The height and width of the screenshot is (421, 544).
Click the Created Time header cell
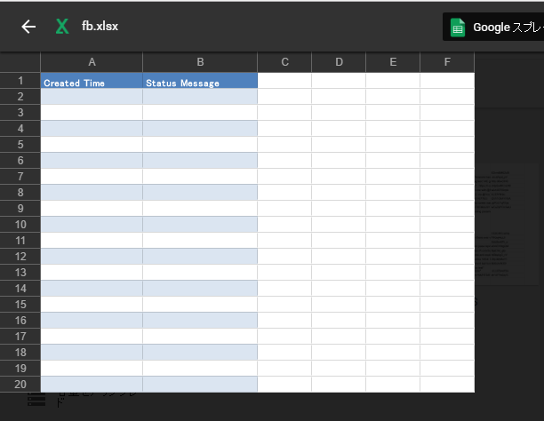pos(92,81)
